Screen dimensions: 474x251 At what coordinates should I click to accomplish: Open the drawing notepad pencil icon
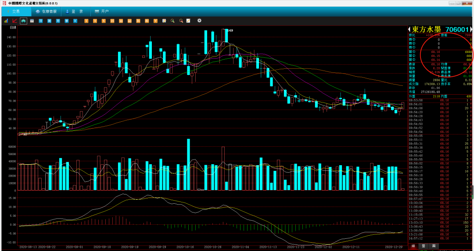pos(188,21)
